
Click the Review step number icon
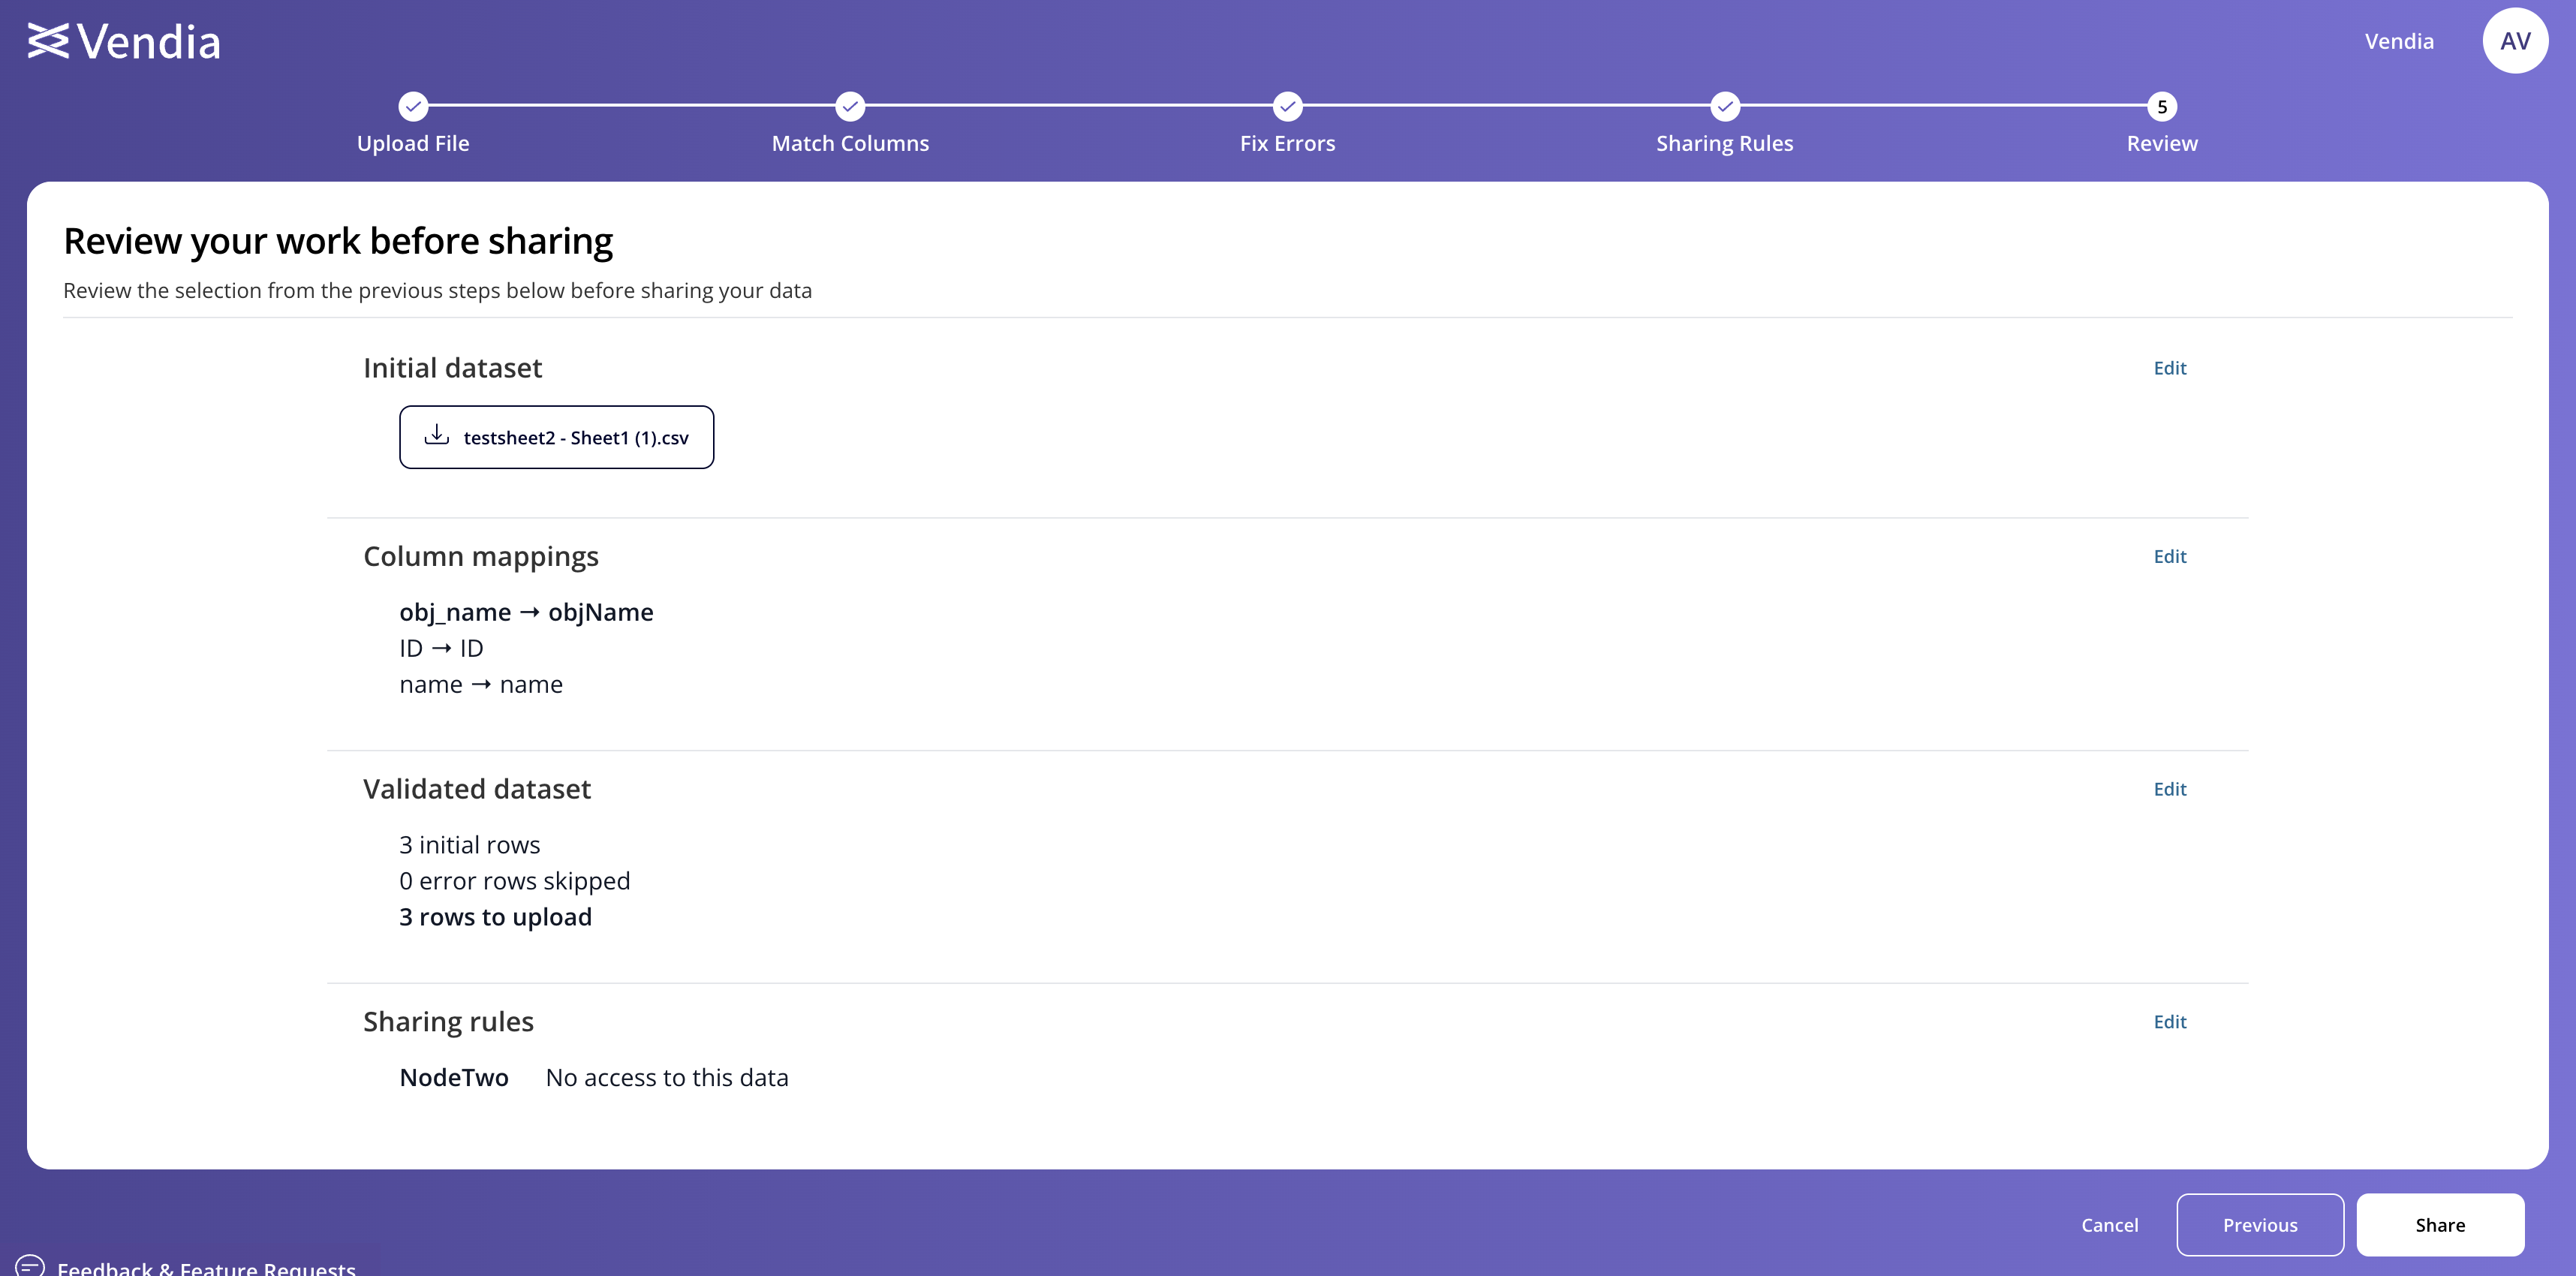[2162, 105]
